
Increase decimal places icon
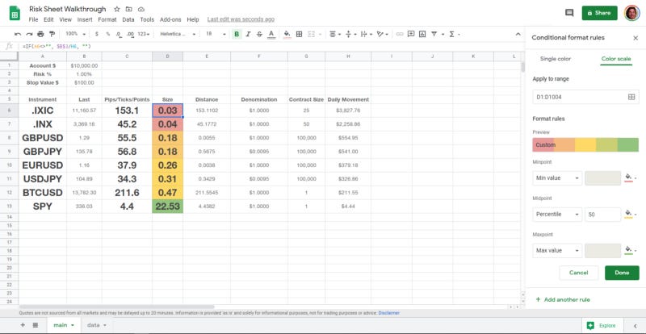tap(130, 34)
